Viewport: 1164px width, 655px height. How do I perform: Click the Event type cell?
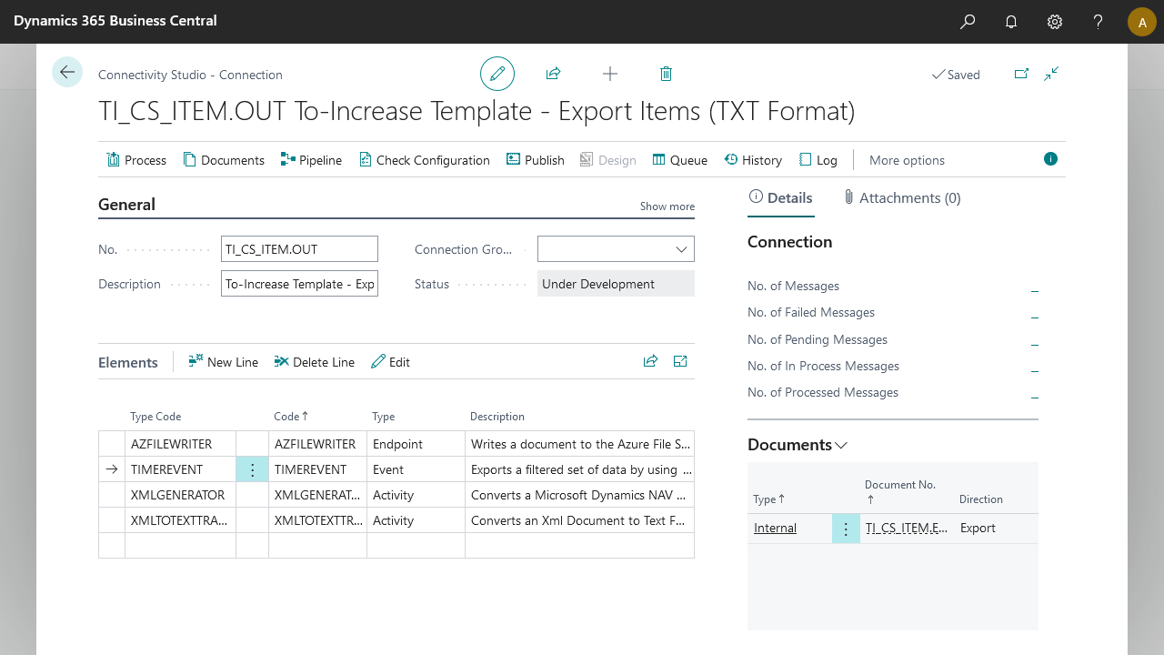(416, 469)
